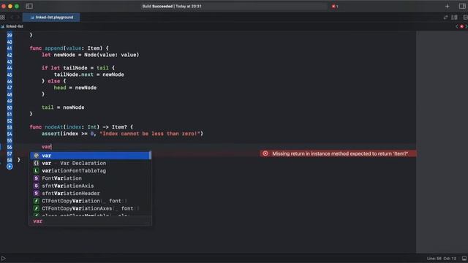
Task: Click the plus Library button
Action: pyautogui.click(x=447, y=7)
